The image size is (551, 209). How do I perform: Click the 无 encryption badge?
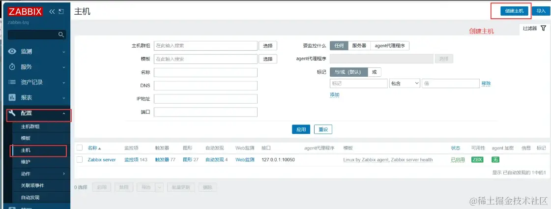click(496, 160)
